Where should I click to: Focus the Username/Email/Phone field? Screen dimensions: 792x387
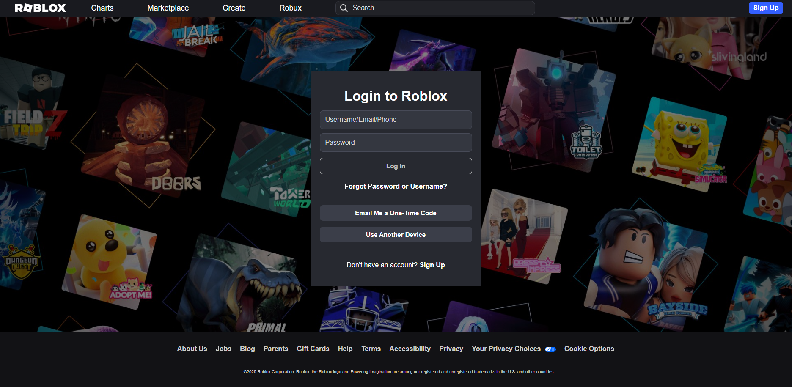396,120
